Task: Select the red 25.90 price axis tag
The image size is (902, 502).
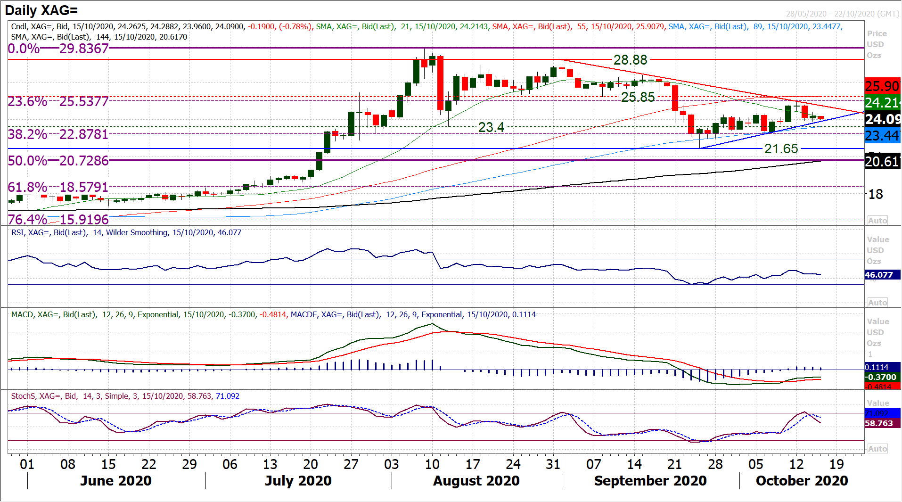Action: pos(882,86)
